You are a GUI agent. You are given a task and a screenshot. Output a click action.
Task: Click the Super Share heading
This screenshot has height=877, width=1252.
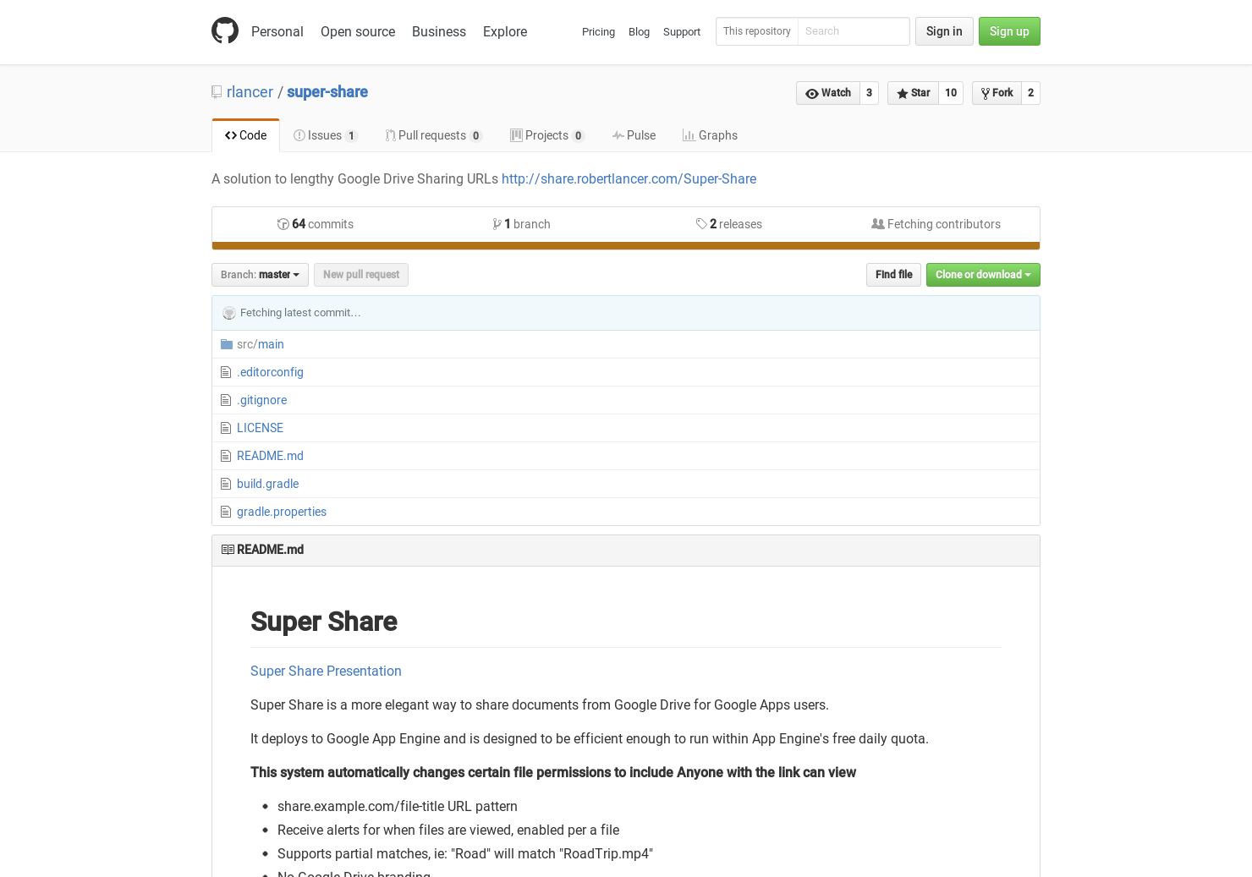324,622
